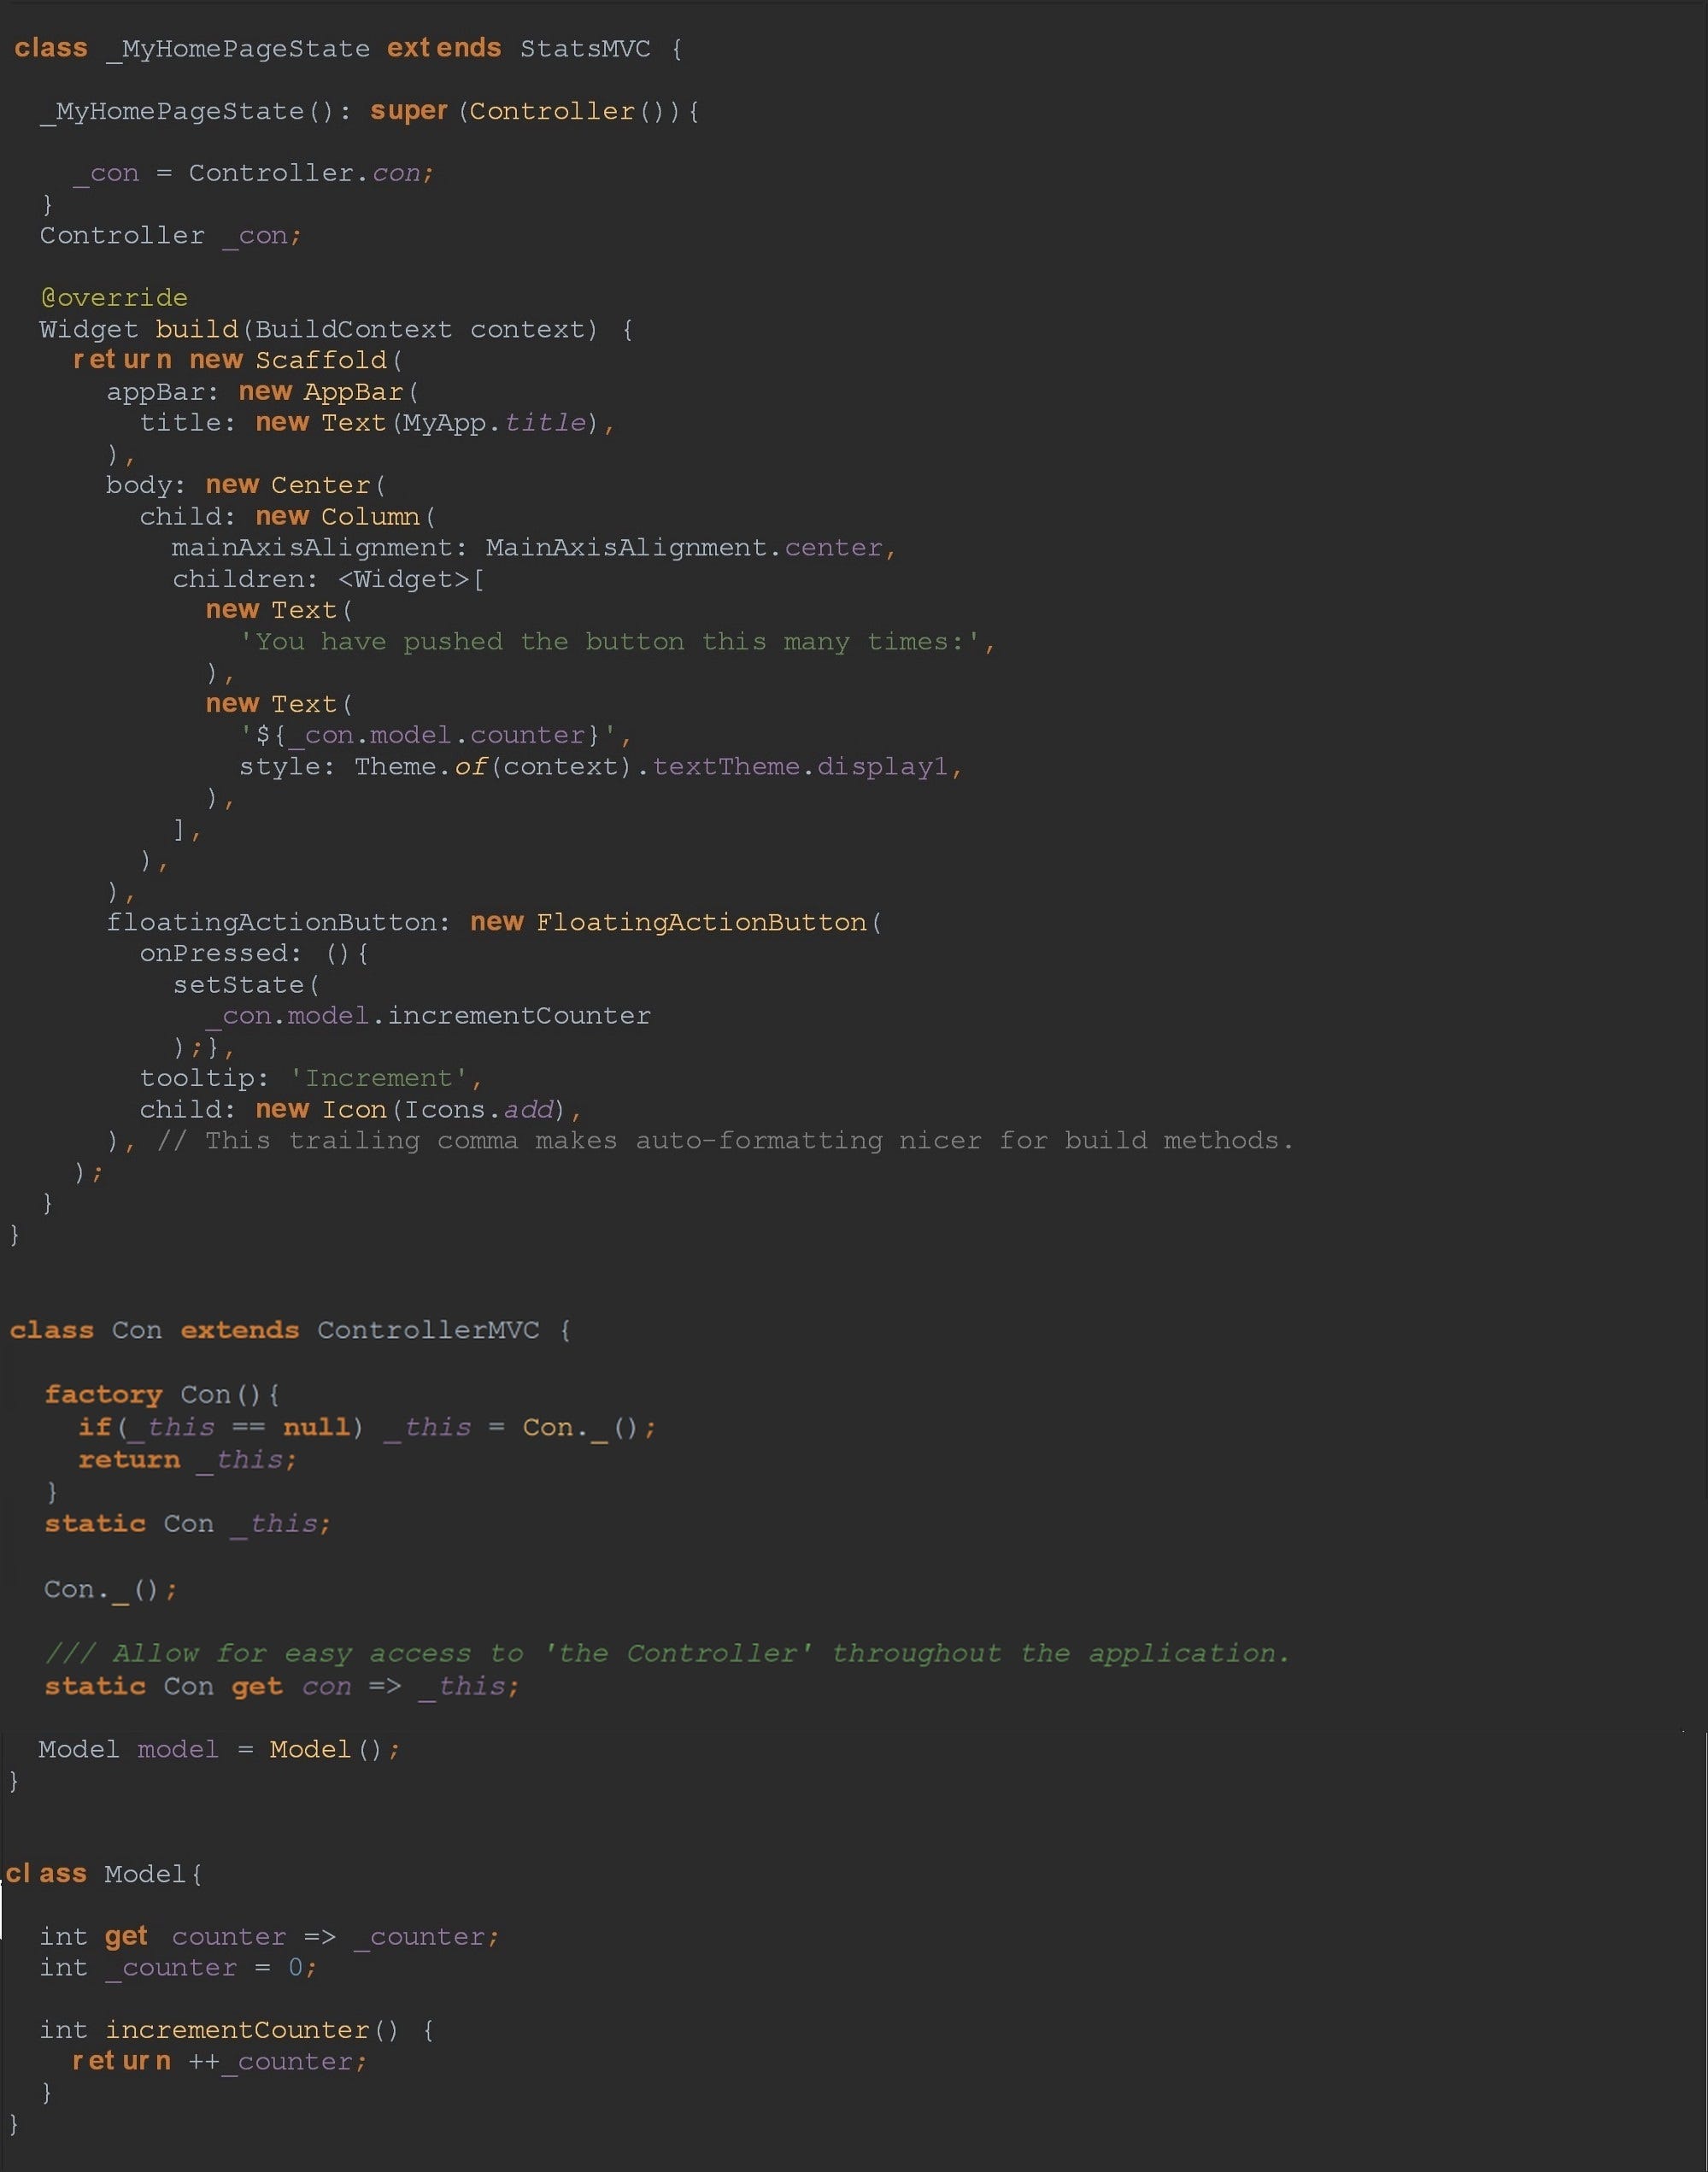This screenshot has height=2172, width=1708.
Task: Click the 'setState(' call
Action: [246, 985]
